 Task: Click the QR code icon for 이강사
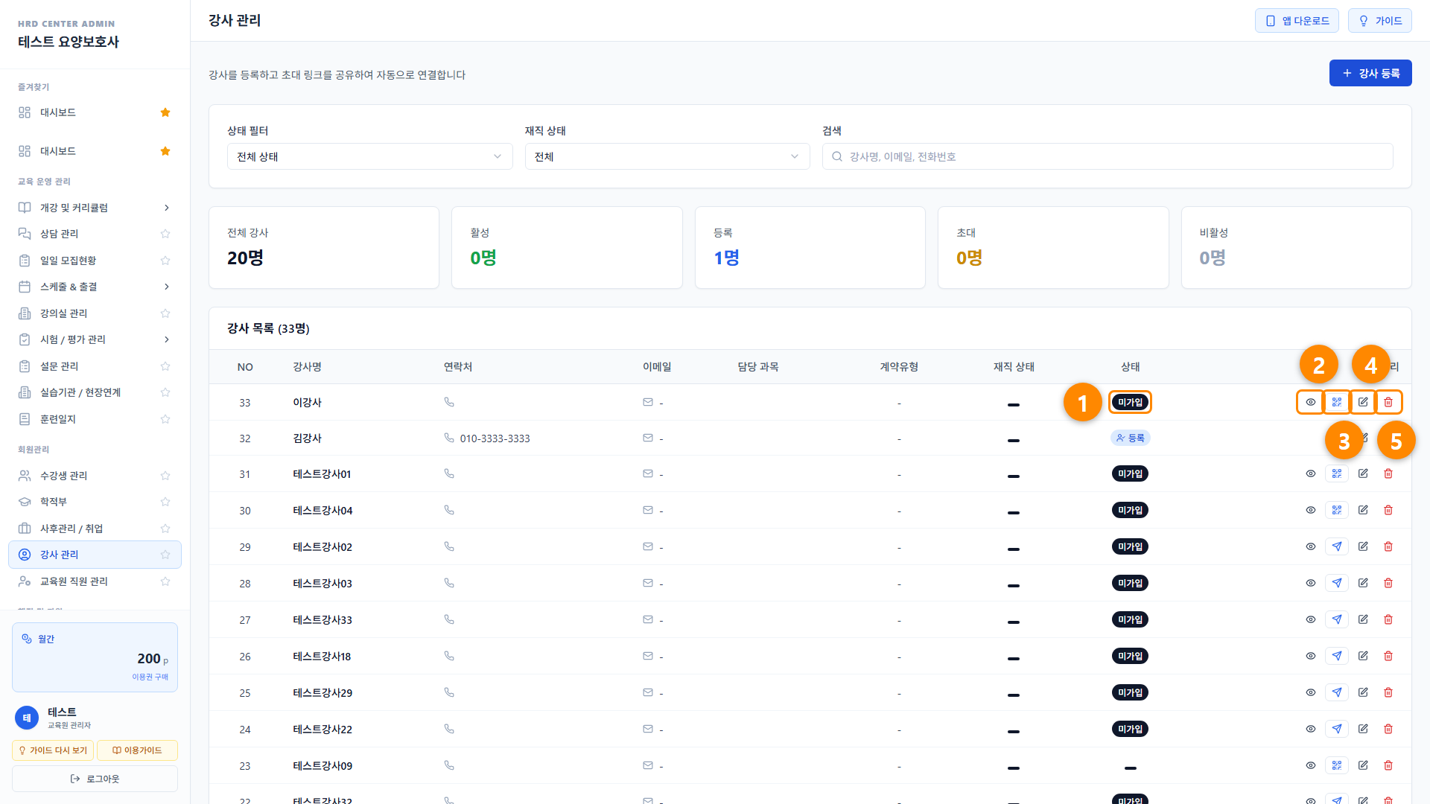1337,402
